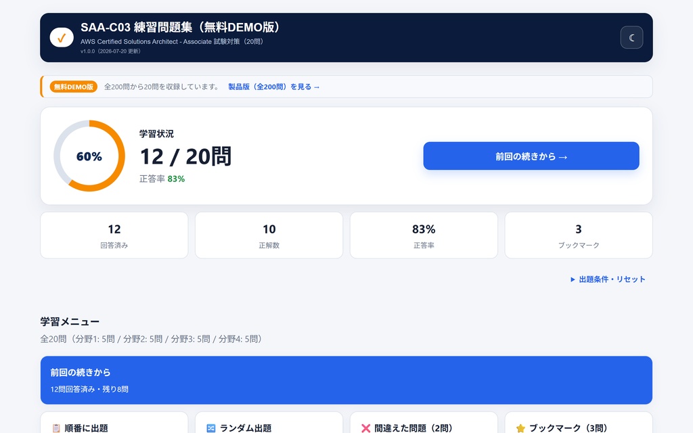Open the product version (全200問) link
This screenshot has height=433, width=693.
273,87
